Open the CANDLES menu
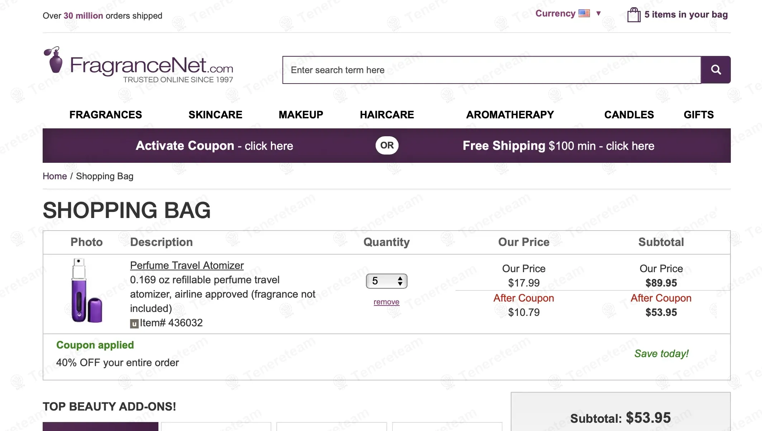The height and width of the screenshot is (431, 762). point(629,114)
